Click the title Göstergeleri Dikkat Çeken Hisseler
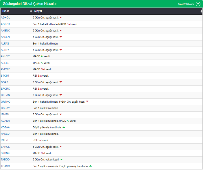 [30, 4]
